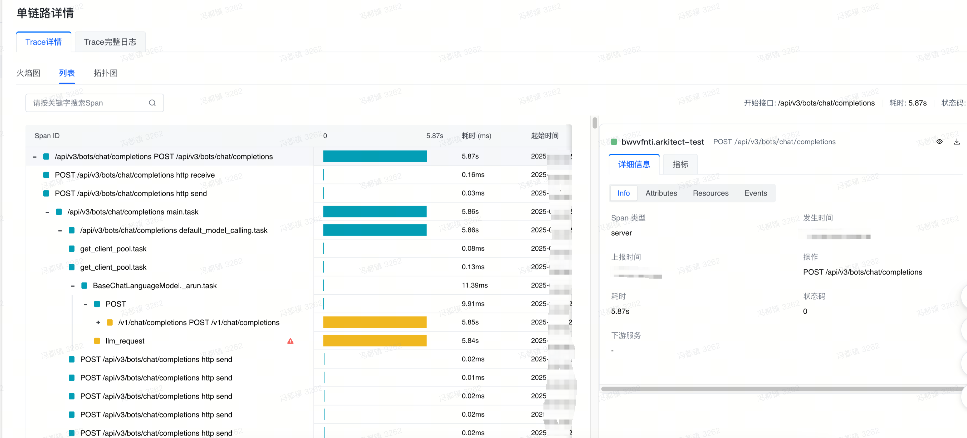
Task: Click the yellow duration bar of llm_request
Action: (374, 341)
